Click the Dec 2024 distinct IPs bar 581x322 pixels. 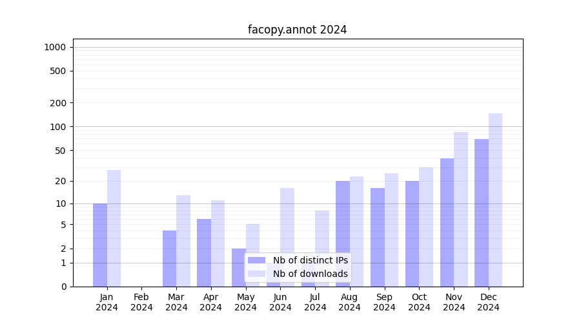tap(482, 213)
